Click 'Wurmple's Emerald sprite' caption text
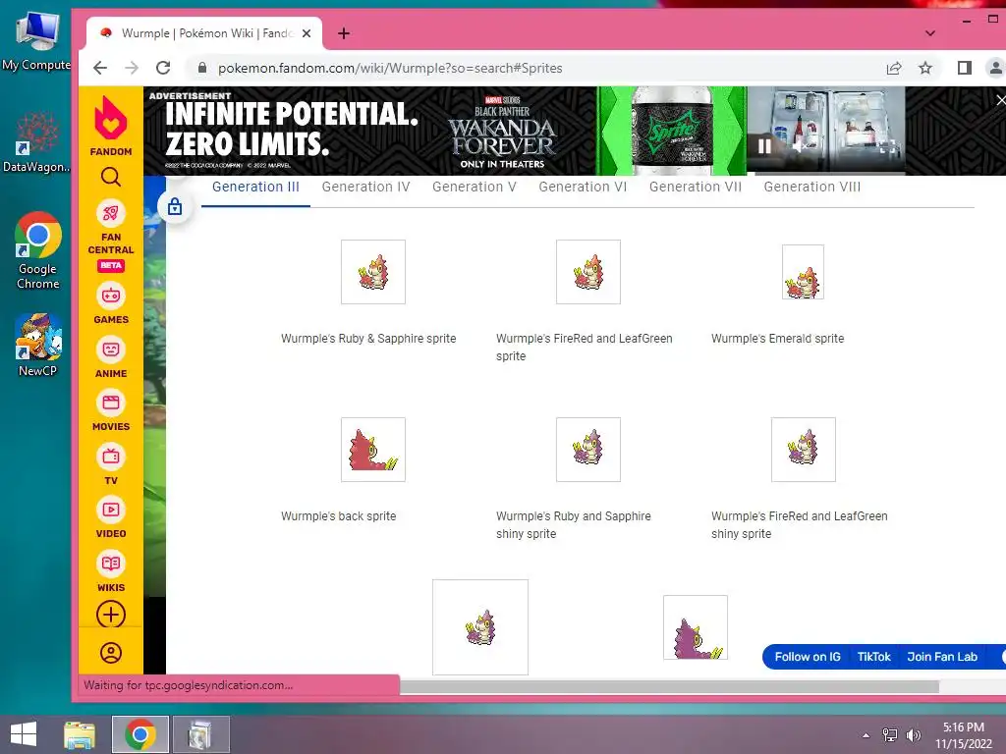The image size is (1006, 754). 778,339
